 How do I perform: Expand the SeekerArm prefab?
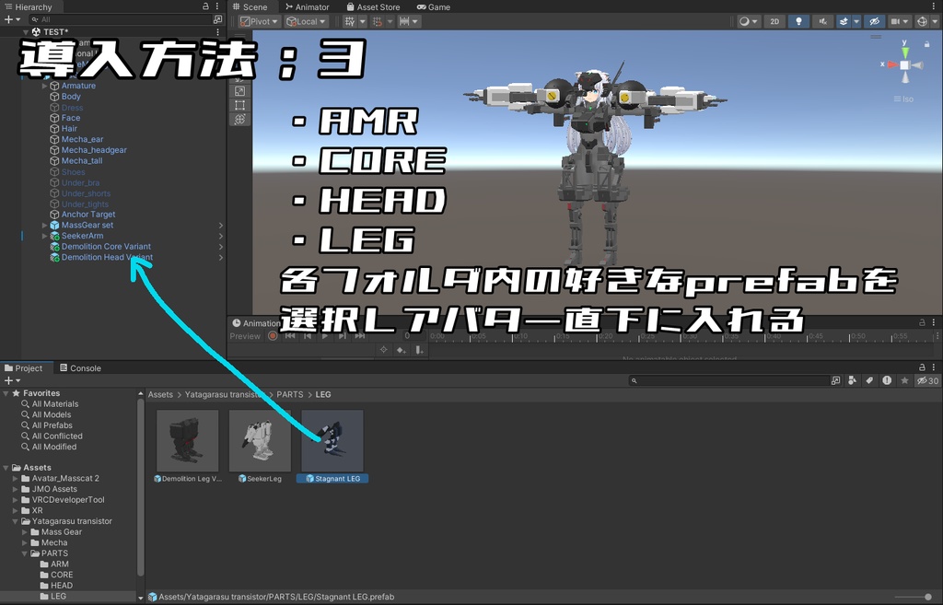pos(44,236)
